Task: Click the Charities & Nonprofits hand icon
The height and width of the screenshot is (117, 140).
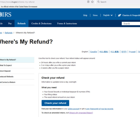Action: click(x=120, y=15)
